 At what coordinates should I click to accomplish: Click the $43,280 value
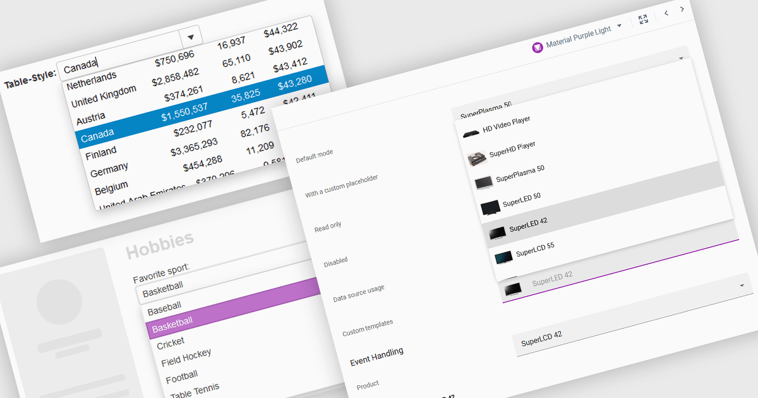tap(294, 81)
